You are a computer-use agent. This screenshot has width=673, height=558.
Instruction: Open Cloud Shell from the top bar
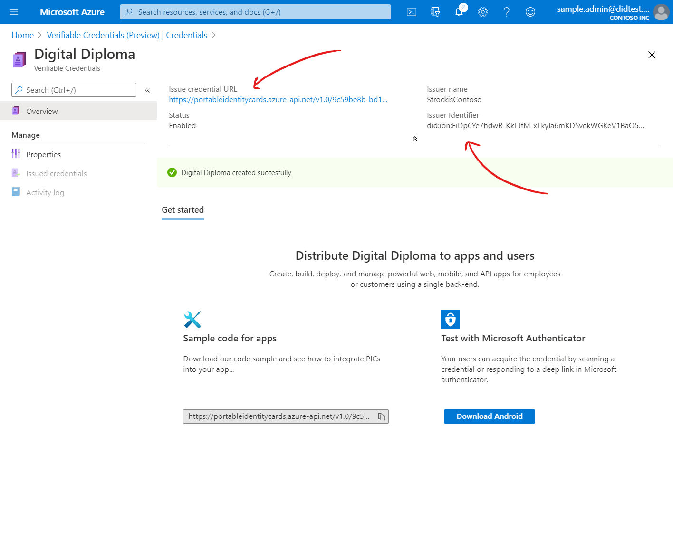(412, 12)
